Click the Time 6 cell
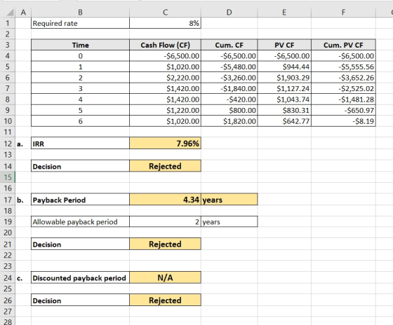 80,121
